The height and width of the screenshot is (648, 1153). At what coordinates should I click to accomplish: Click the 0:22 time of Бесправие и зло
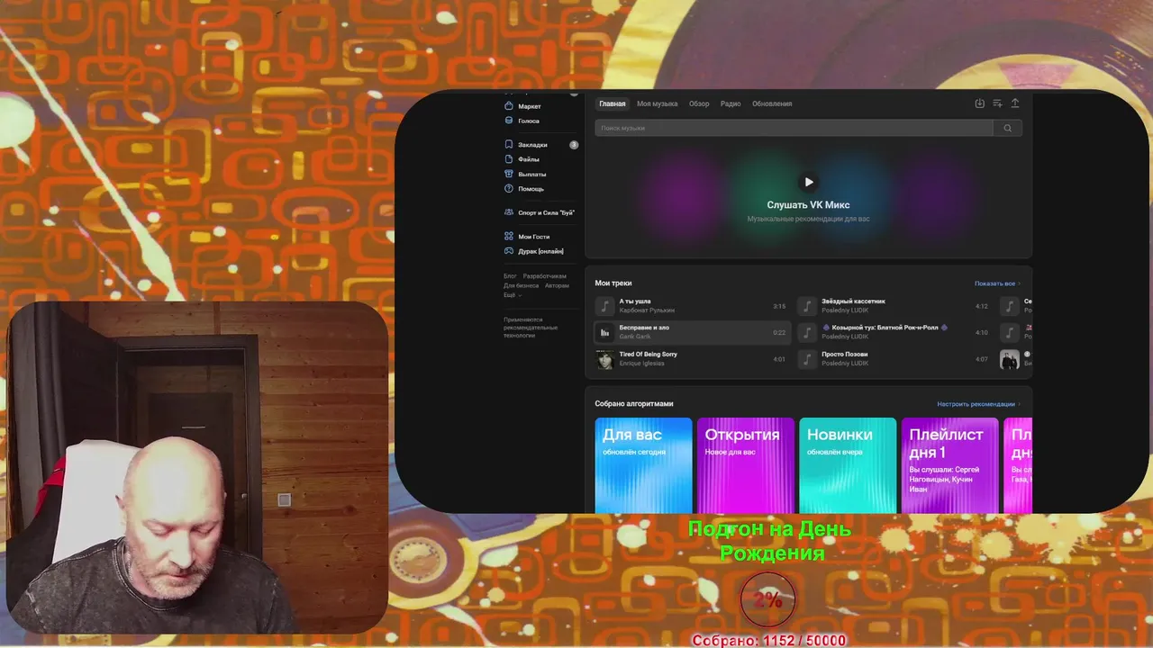[x=779, y=333]
